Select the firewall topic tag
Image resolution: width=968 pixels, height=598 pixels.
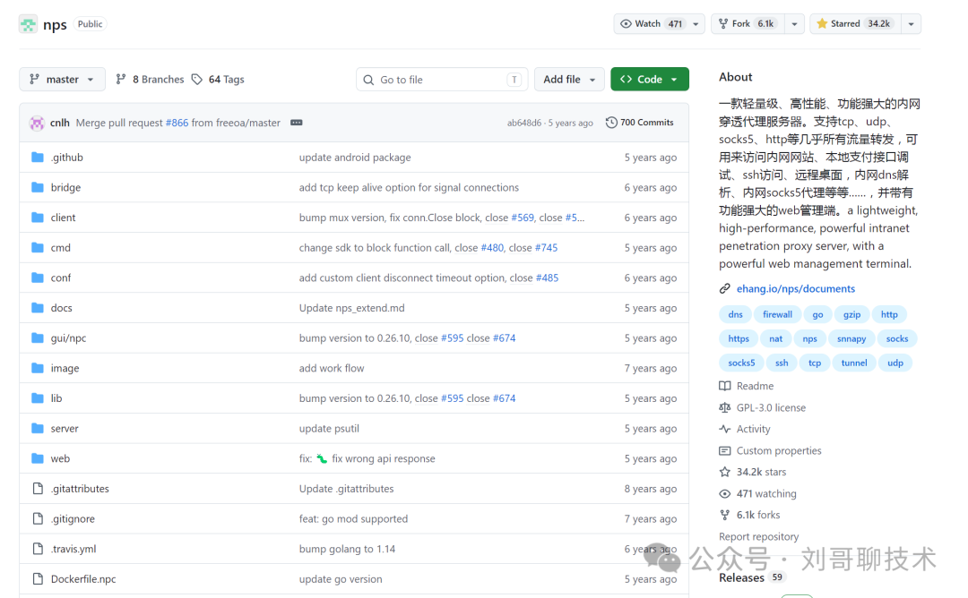[x=777, y=314]
